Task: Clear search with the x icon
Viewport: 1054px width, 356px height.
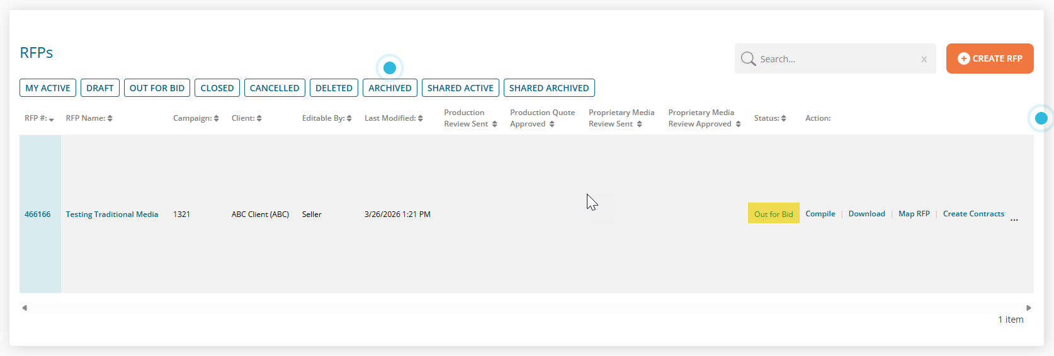Action: pyautogui.click(x=924, y=59)
